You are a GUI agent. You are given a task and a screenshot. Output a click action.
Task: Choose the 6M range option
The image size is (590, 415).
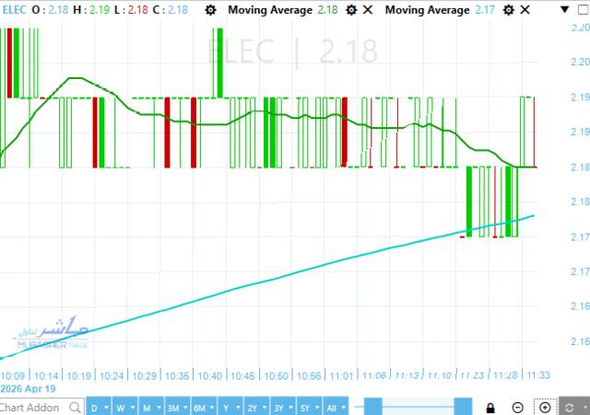pyautogui.click(x=205, y=407)
